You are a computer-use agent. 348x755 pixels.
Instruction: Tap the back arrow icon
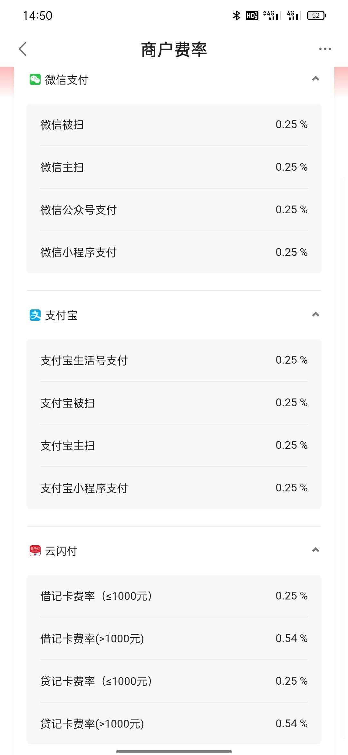click(23, 49)
